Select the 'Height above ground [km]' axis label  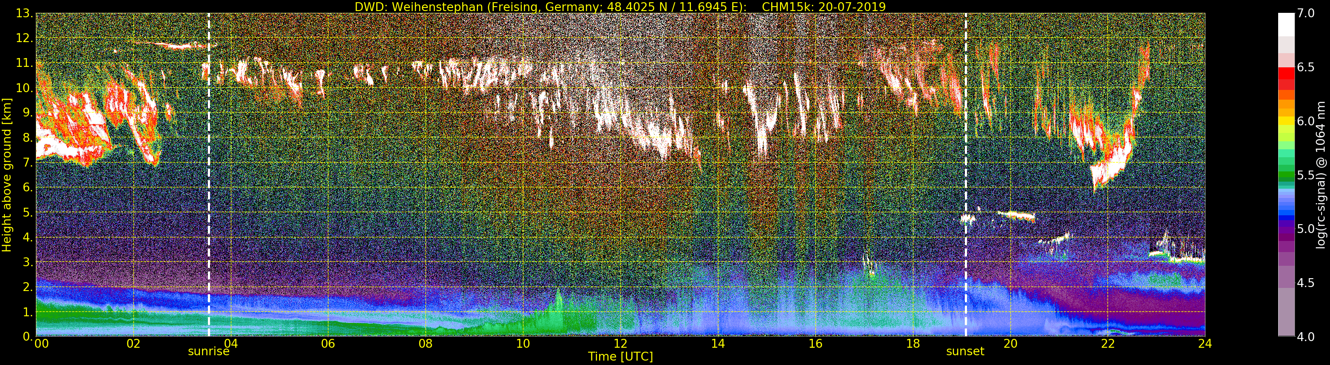[7, 175]
